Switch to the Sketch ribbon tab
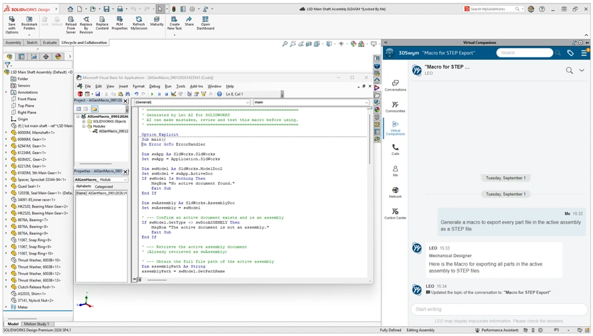The image size is (593, 336). tap(32, 43)
